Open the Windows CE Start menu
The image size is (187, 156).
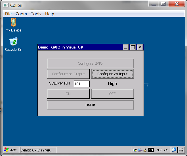(10, 150)
